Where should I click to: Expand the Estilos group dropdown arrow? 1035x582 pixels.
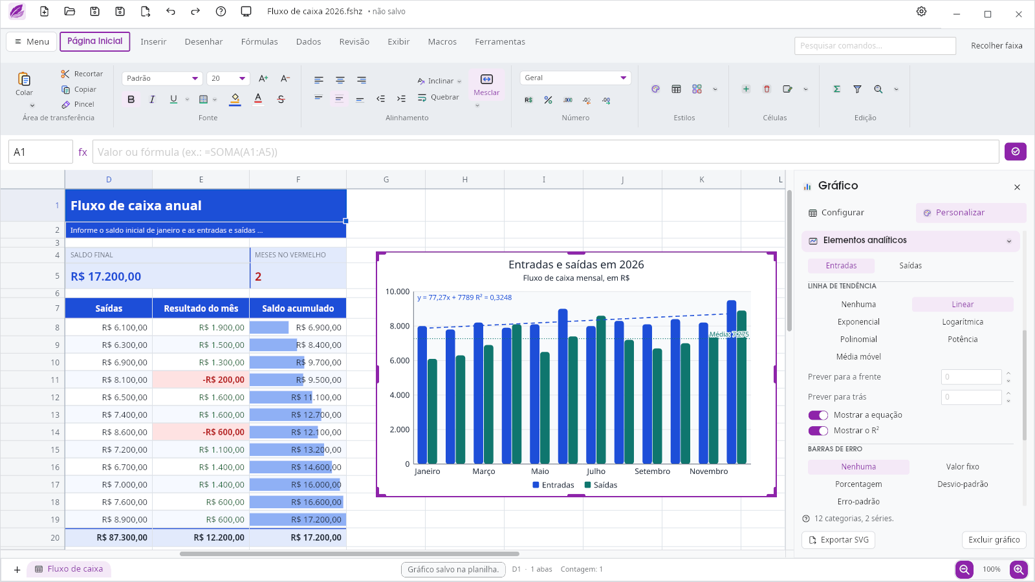715,89
